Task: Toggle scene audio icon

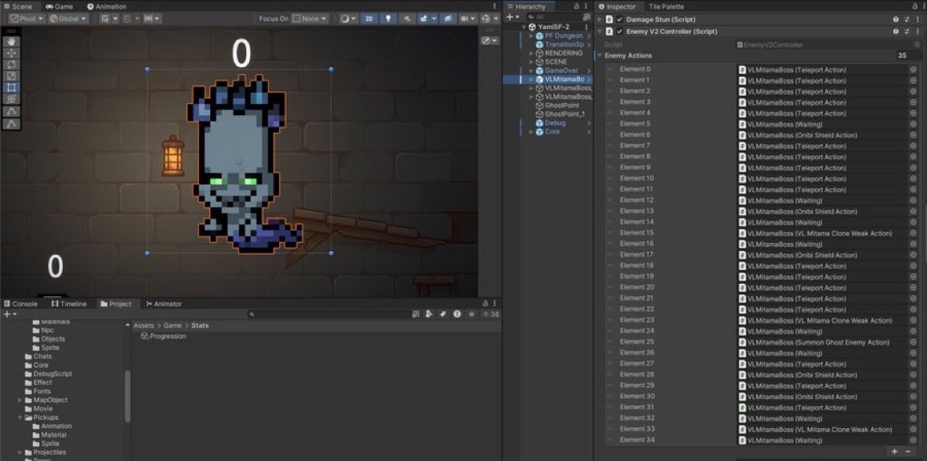Action: pos(406,19)
